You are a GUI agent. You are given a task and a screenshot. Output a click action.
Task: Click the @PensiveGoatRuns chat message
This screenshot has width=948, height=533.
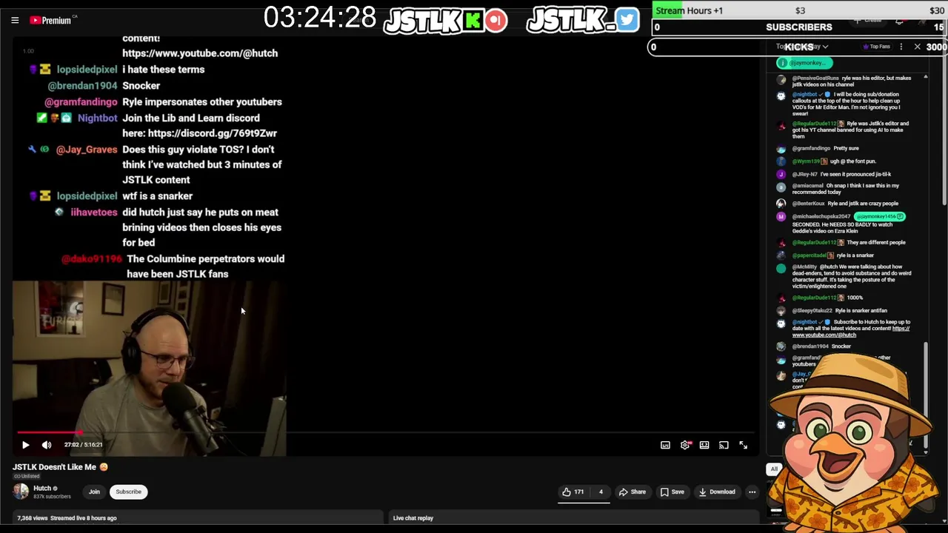point(846,81)
